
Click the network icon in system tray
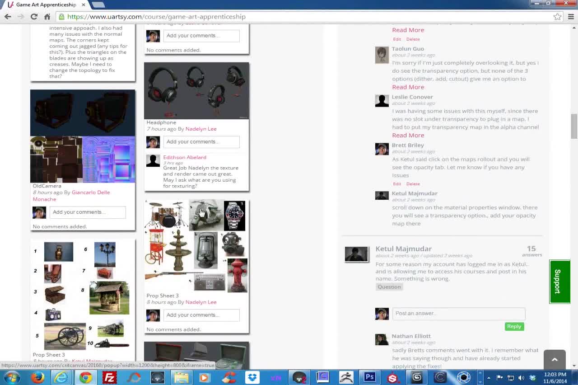click(510, 378)
